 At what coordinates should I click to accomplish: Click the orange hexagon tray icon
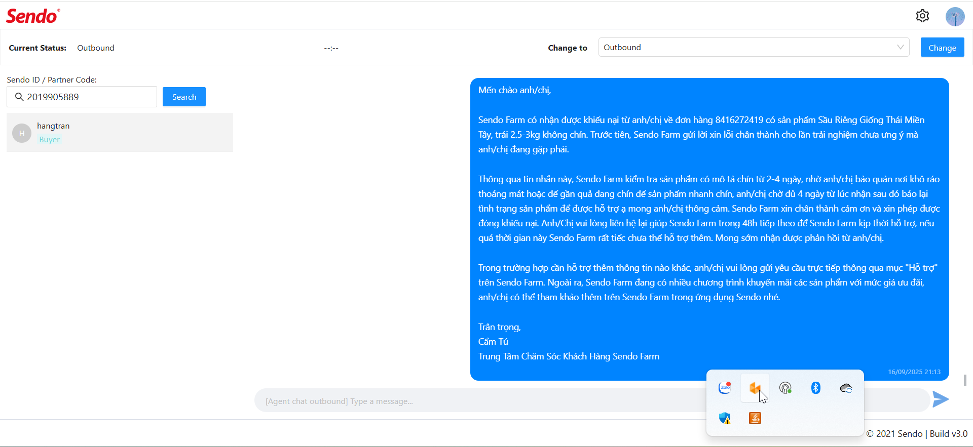click(x=755, y=388)
